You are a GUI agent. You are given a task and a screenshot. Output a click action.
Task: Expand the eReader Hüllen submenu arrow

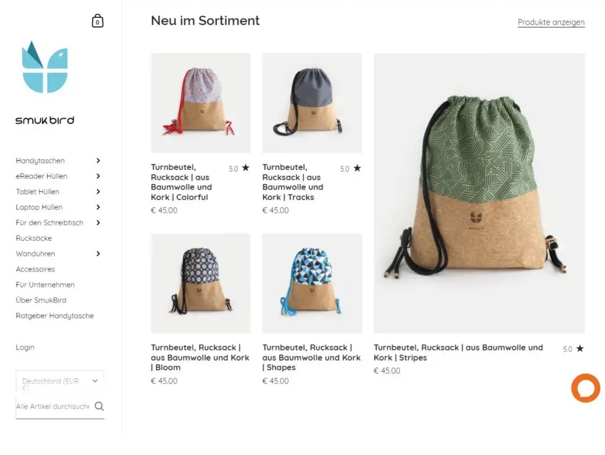point(98,176)
